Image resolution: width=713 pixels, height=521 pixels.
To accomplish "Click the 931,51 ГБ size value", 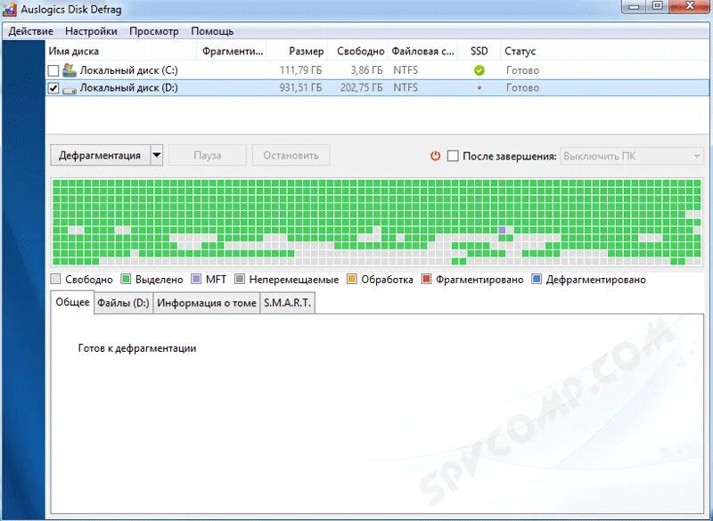I will point(300,87).
